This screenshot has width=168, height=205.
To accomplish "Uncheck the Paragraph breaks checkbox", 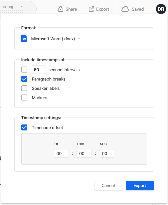I will click(24, 79).
